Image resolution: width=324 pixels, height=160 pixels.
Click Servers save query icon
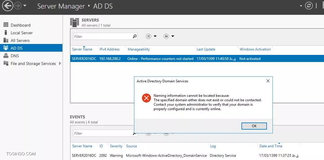tap(166, 36)
